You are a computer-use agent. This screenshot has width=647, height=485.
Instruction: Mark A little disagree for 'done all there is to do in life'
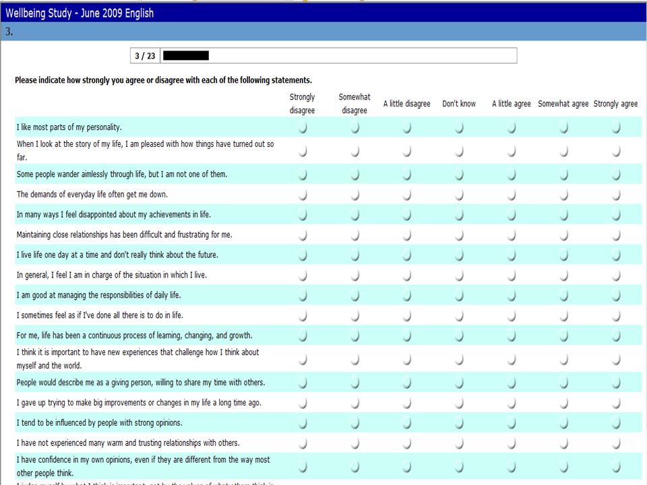coord(407,315)
